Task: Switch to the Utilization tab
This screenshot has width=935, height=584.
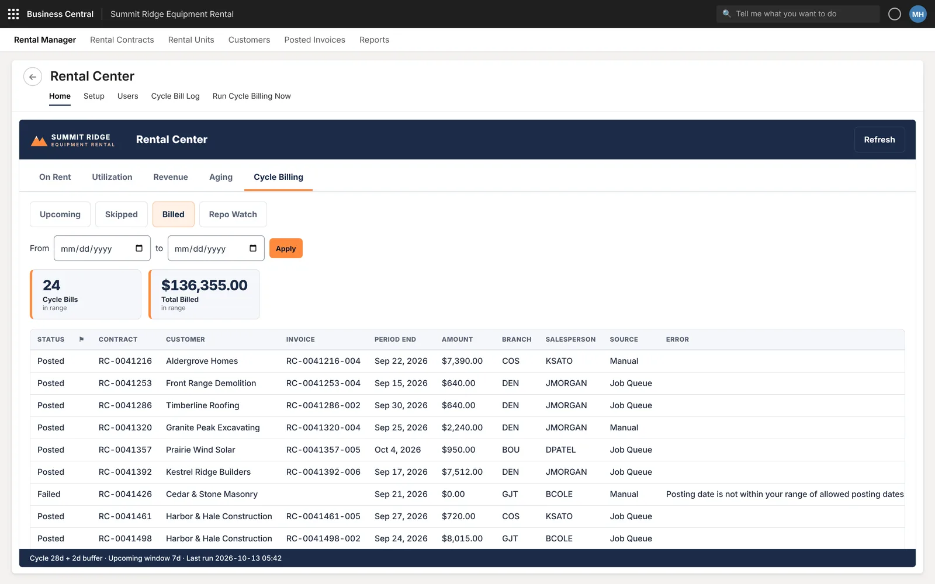Action: pyautogui.click(x=112, y=177)
